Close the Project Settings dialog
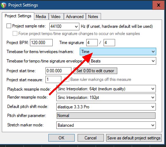 [x=158, y=5]
